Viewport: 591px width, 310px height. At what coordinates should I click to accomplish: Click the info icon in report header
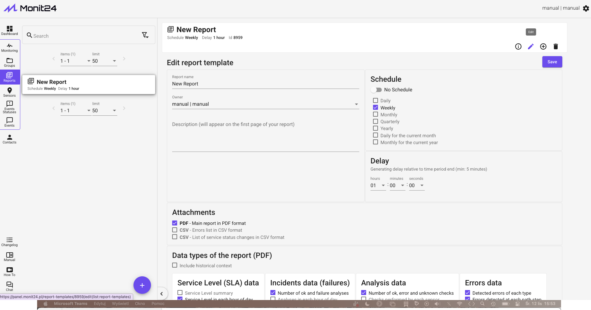coord(518,46)
